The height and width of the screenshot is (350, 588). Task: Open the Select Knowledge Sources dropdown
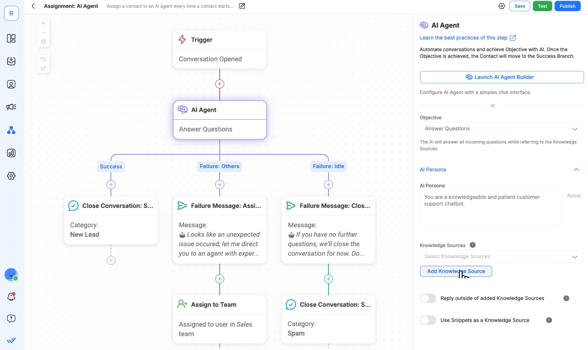point(501,257)
